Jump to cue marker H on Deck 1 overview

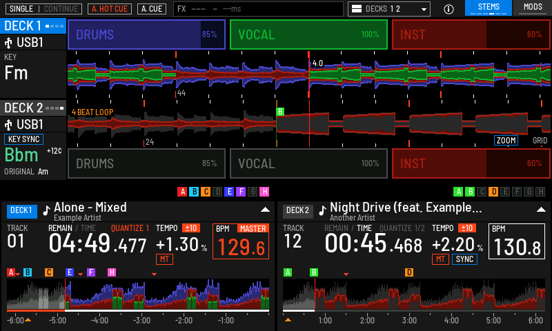tap(112, 272)
